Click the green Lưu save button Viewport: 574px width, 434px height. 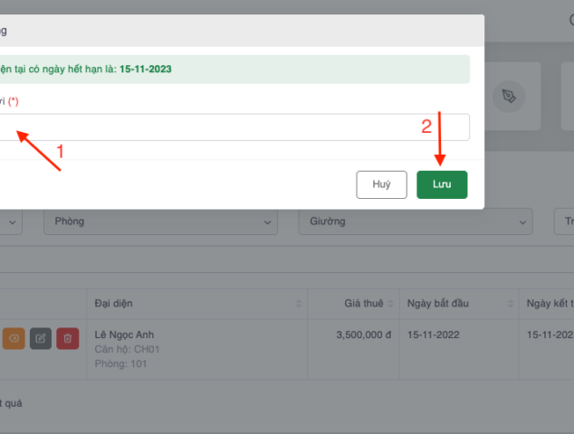click(x=442, y=184)
